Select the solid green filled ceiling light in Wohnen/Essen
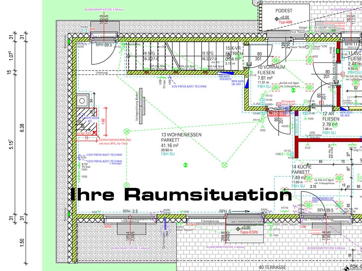Image resolution: width=362 pixels, height=271 pixels. click(x=185, y=165)
